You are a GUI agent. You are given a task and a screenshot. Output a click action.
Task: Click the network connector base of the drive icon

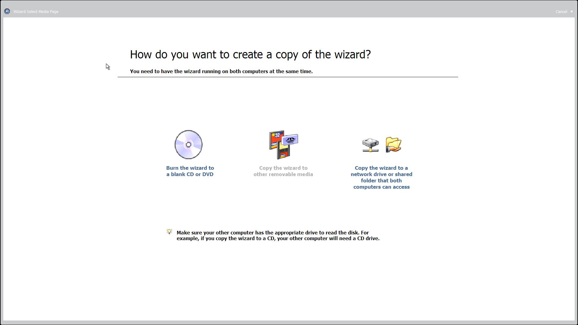click(370, 150)
